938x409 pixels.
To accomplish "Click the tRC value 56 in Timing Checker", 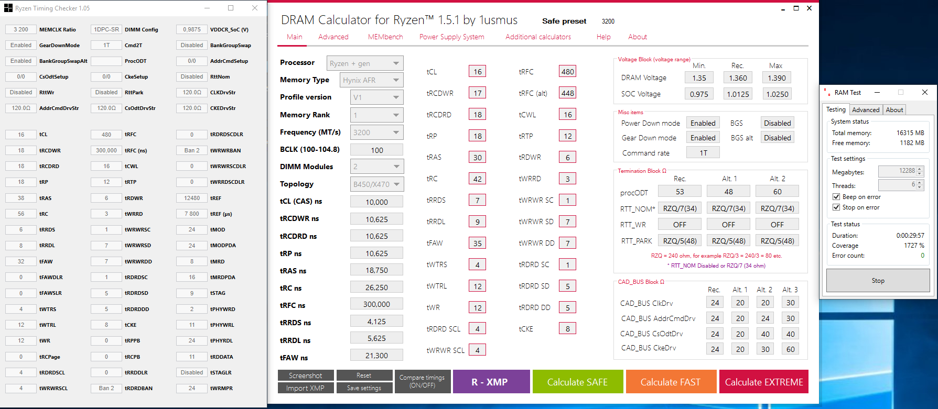I will [x=20, y=214].
